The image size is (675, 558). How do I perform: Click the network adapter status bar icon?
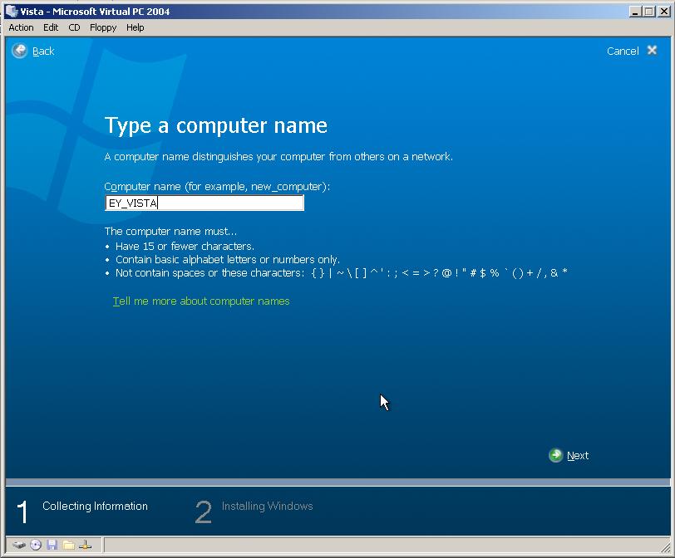[86, 545]
